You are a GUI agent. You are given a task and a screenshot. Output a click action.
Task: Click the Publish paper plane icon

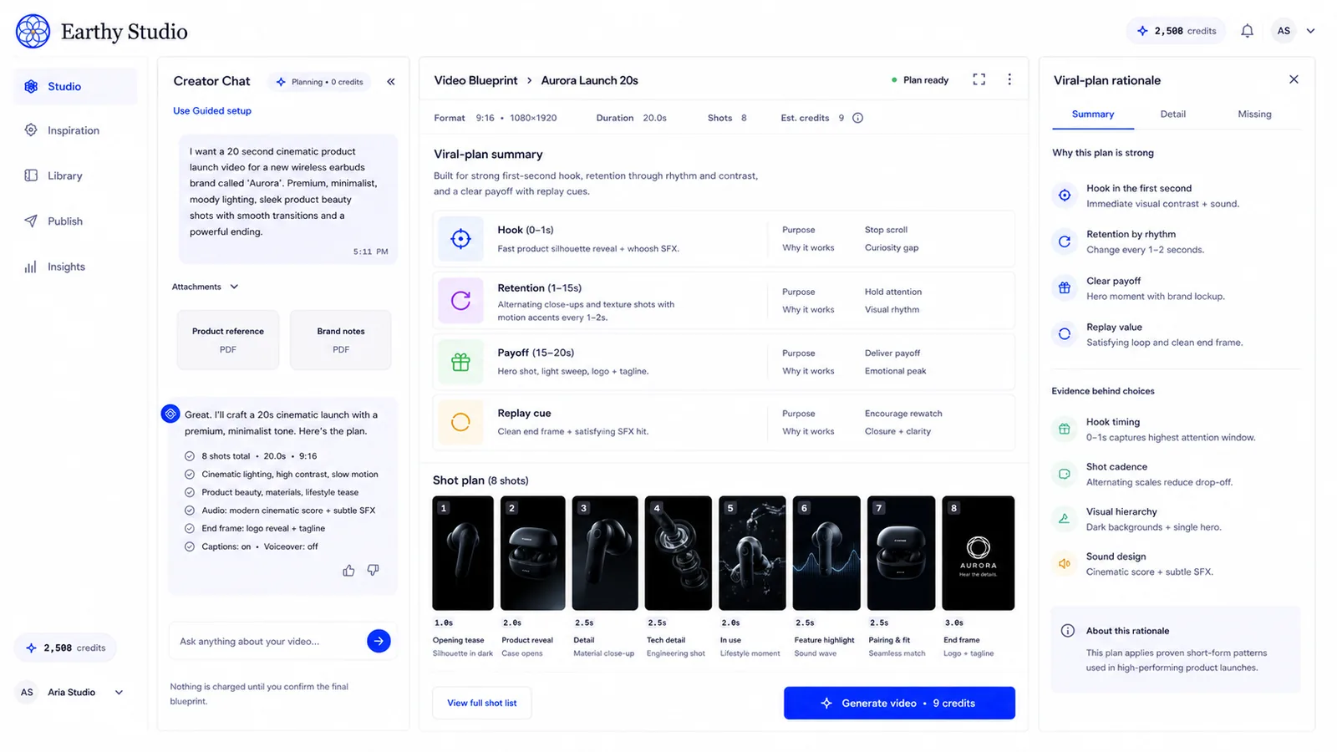pos(31,221)
